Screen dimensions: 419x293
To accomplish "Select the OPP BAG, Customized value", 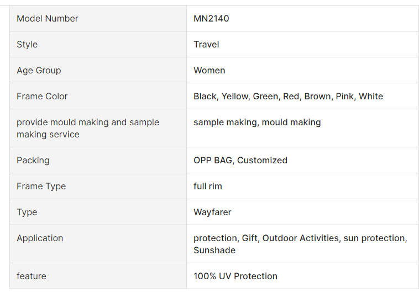I will 240,161.
